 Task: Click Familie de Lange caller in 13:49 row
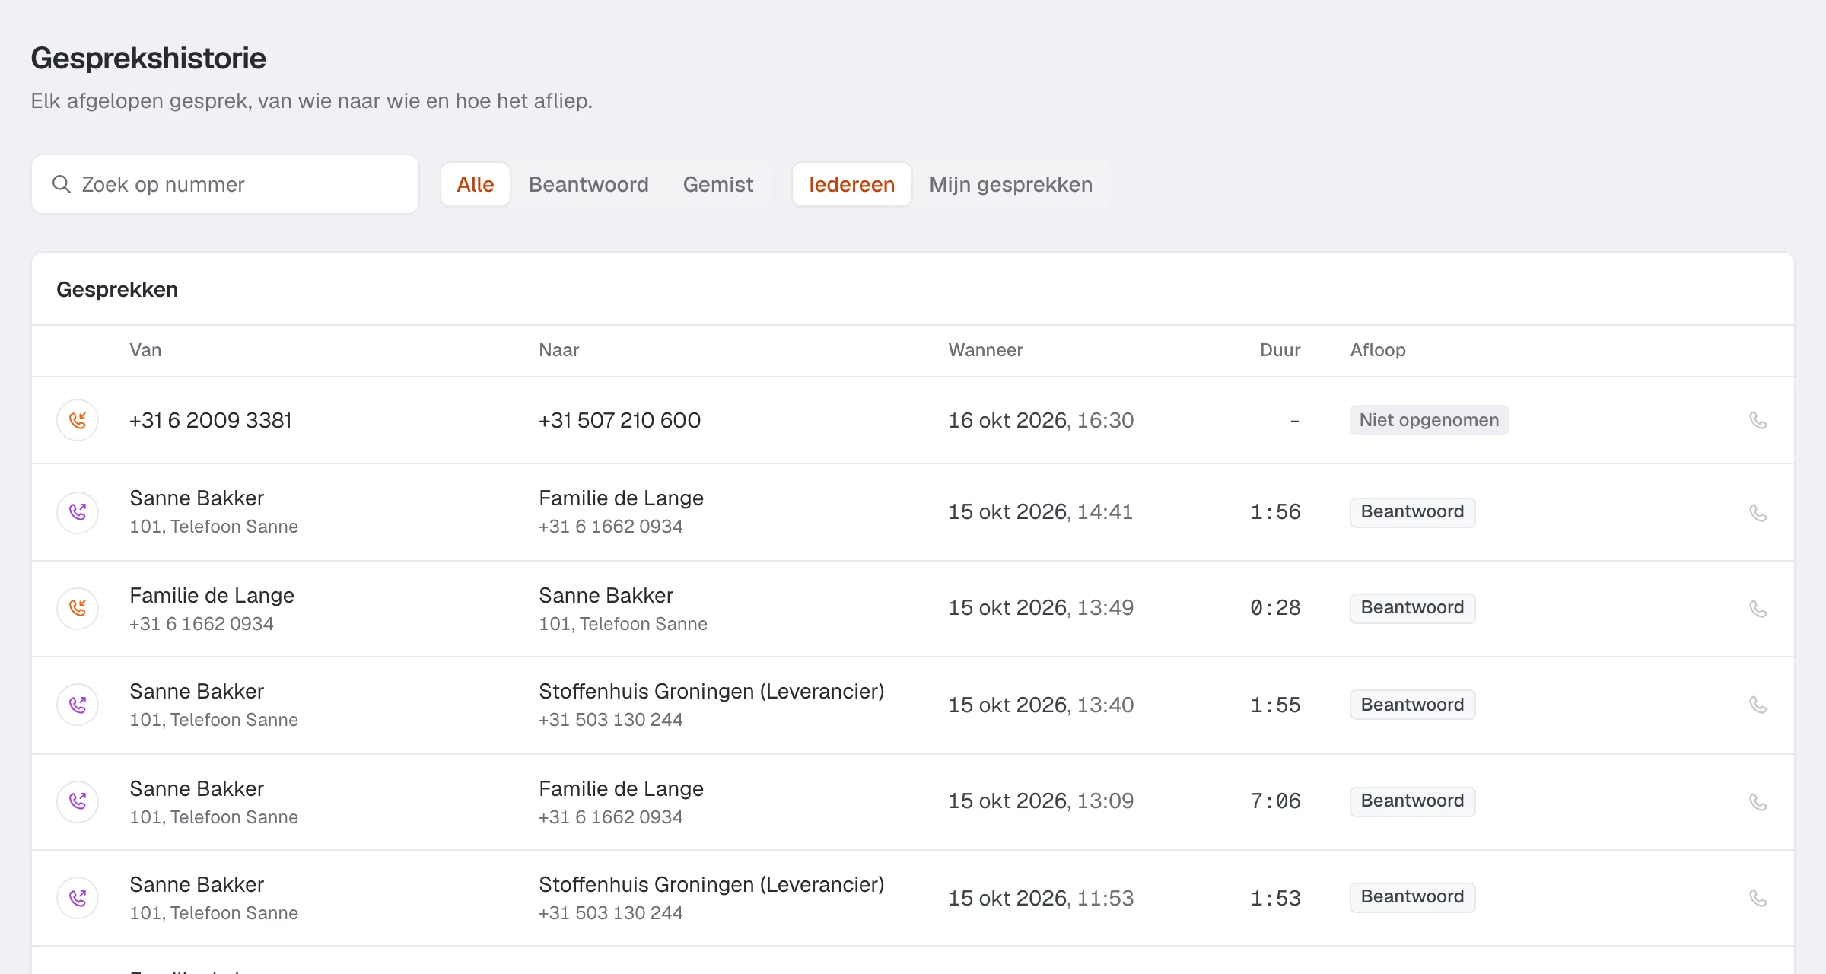212,596
